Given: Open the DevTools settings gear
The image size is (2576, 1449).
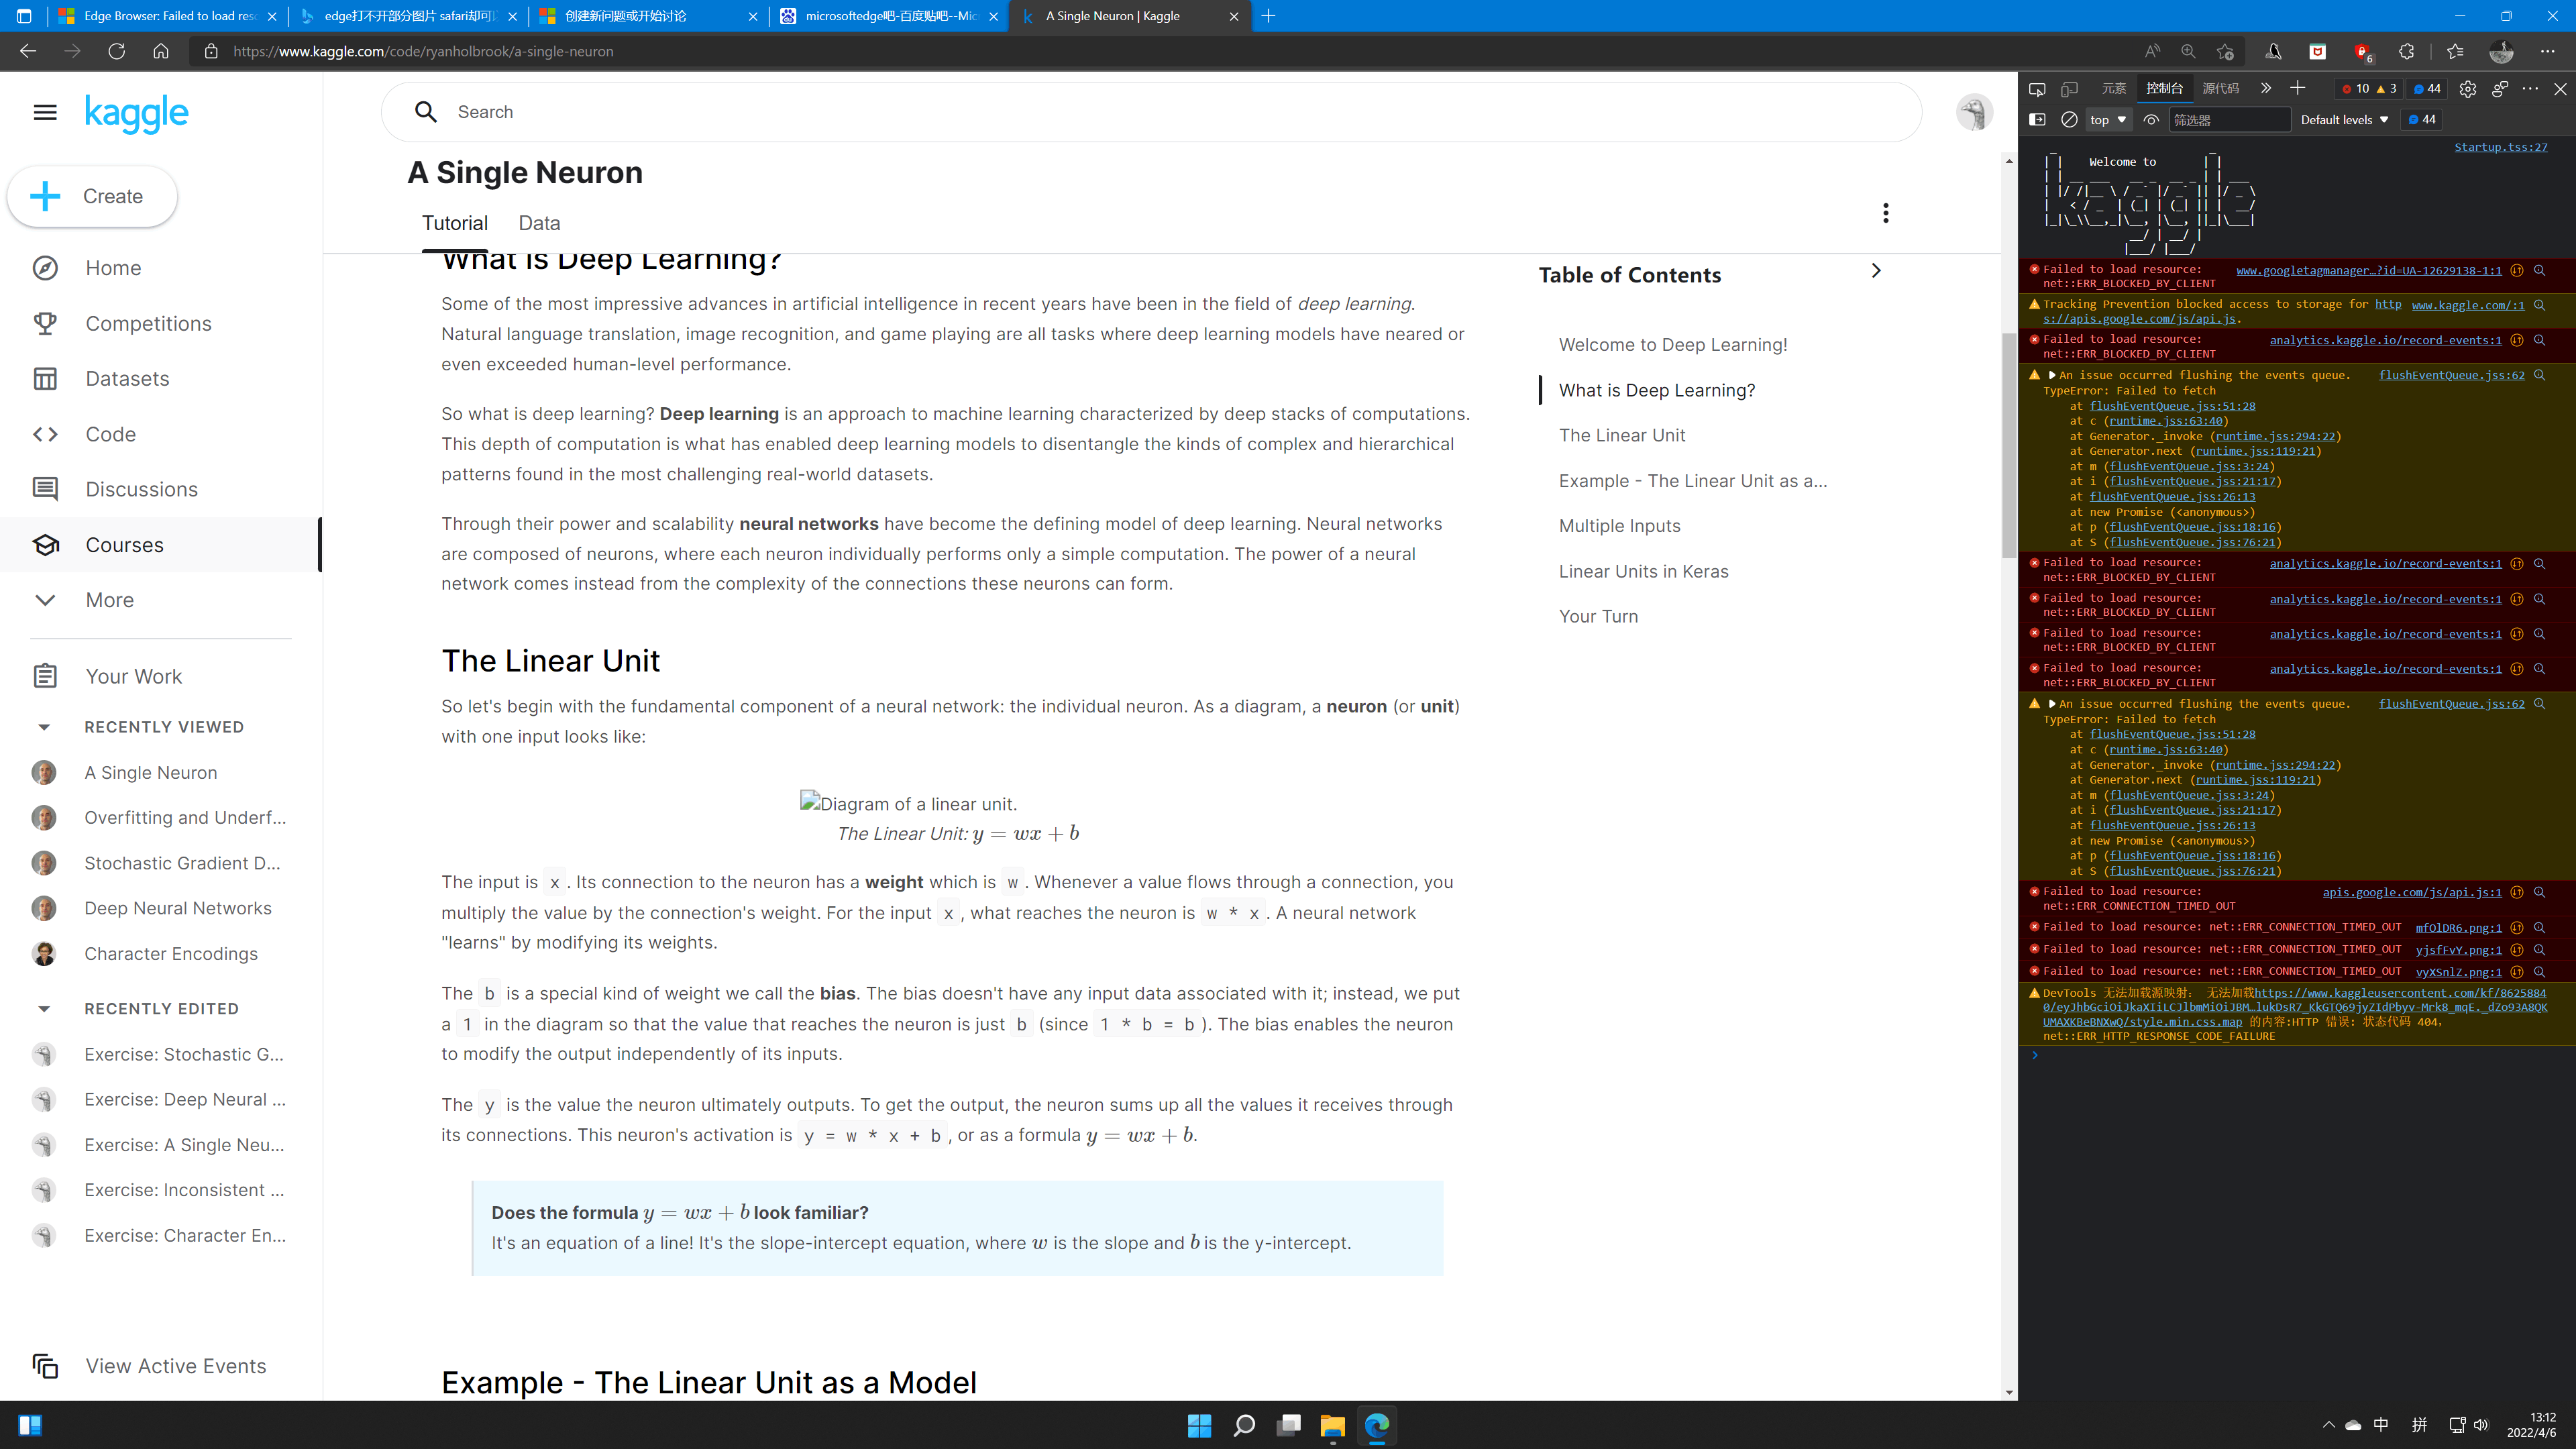Looking at the screenshot, I should (2468, 89).
